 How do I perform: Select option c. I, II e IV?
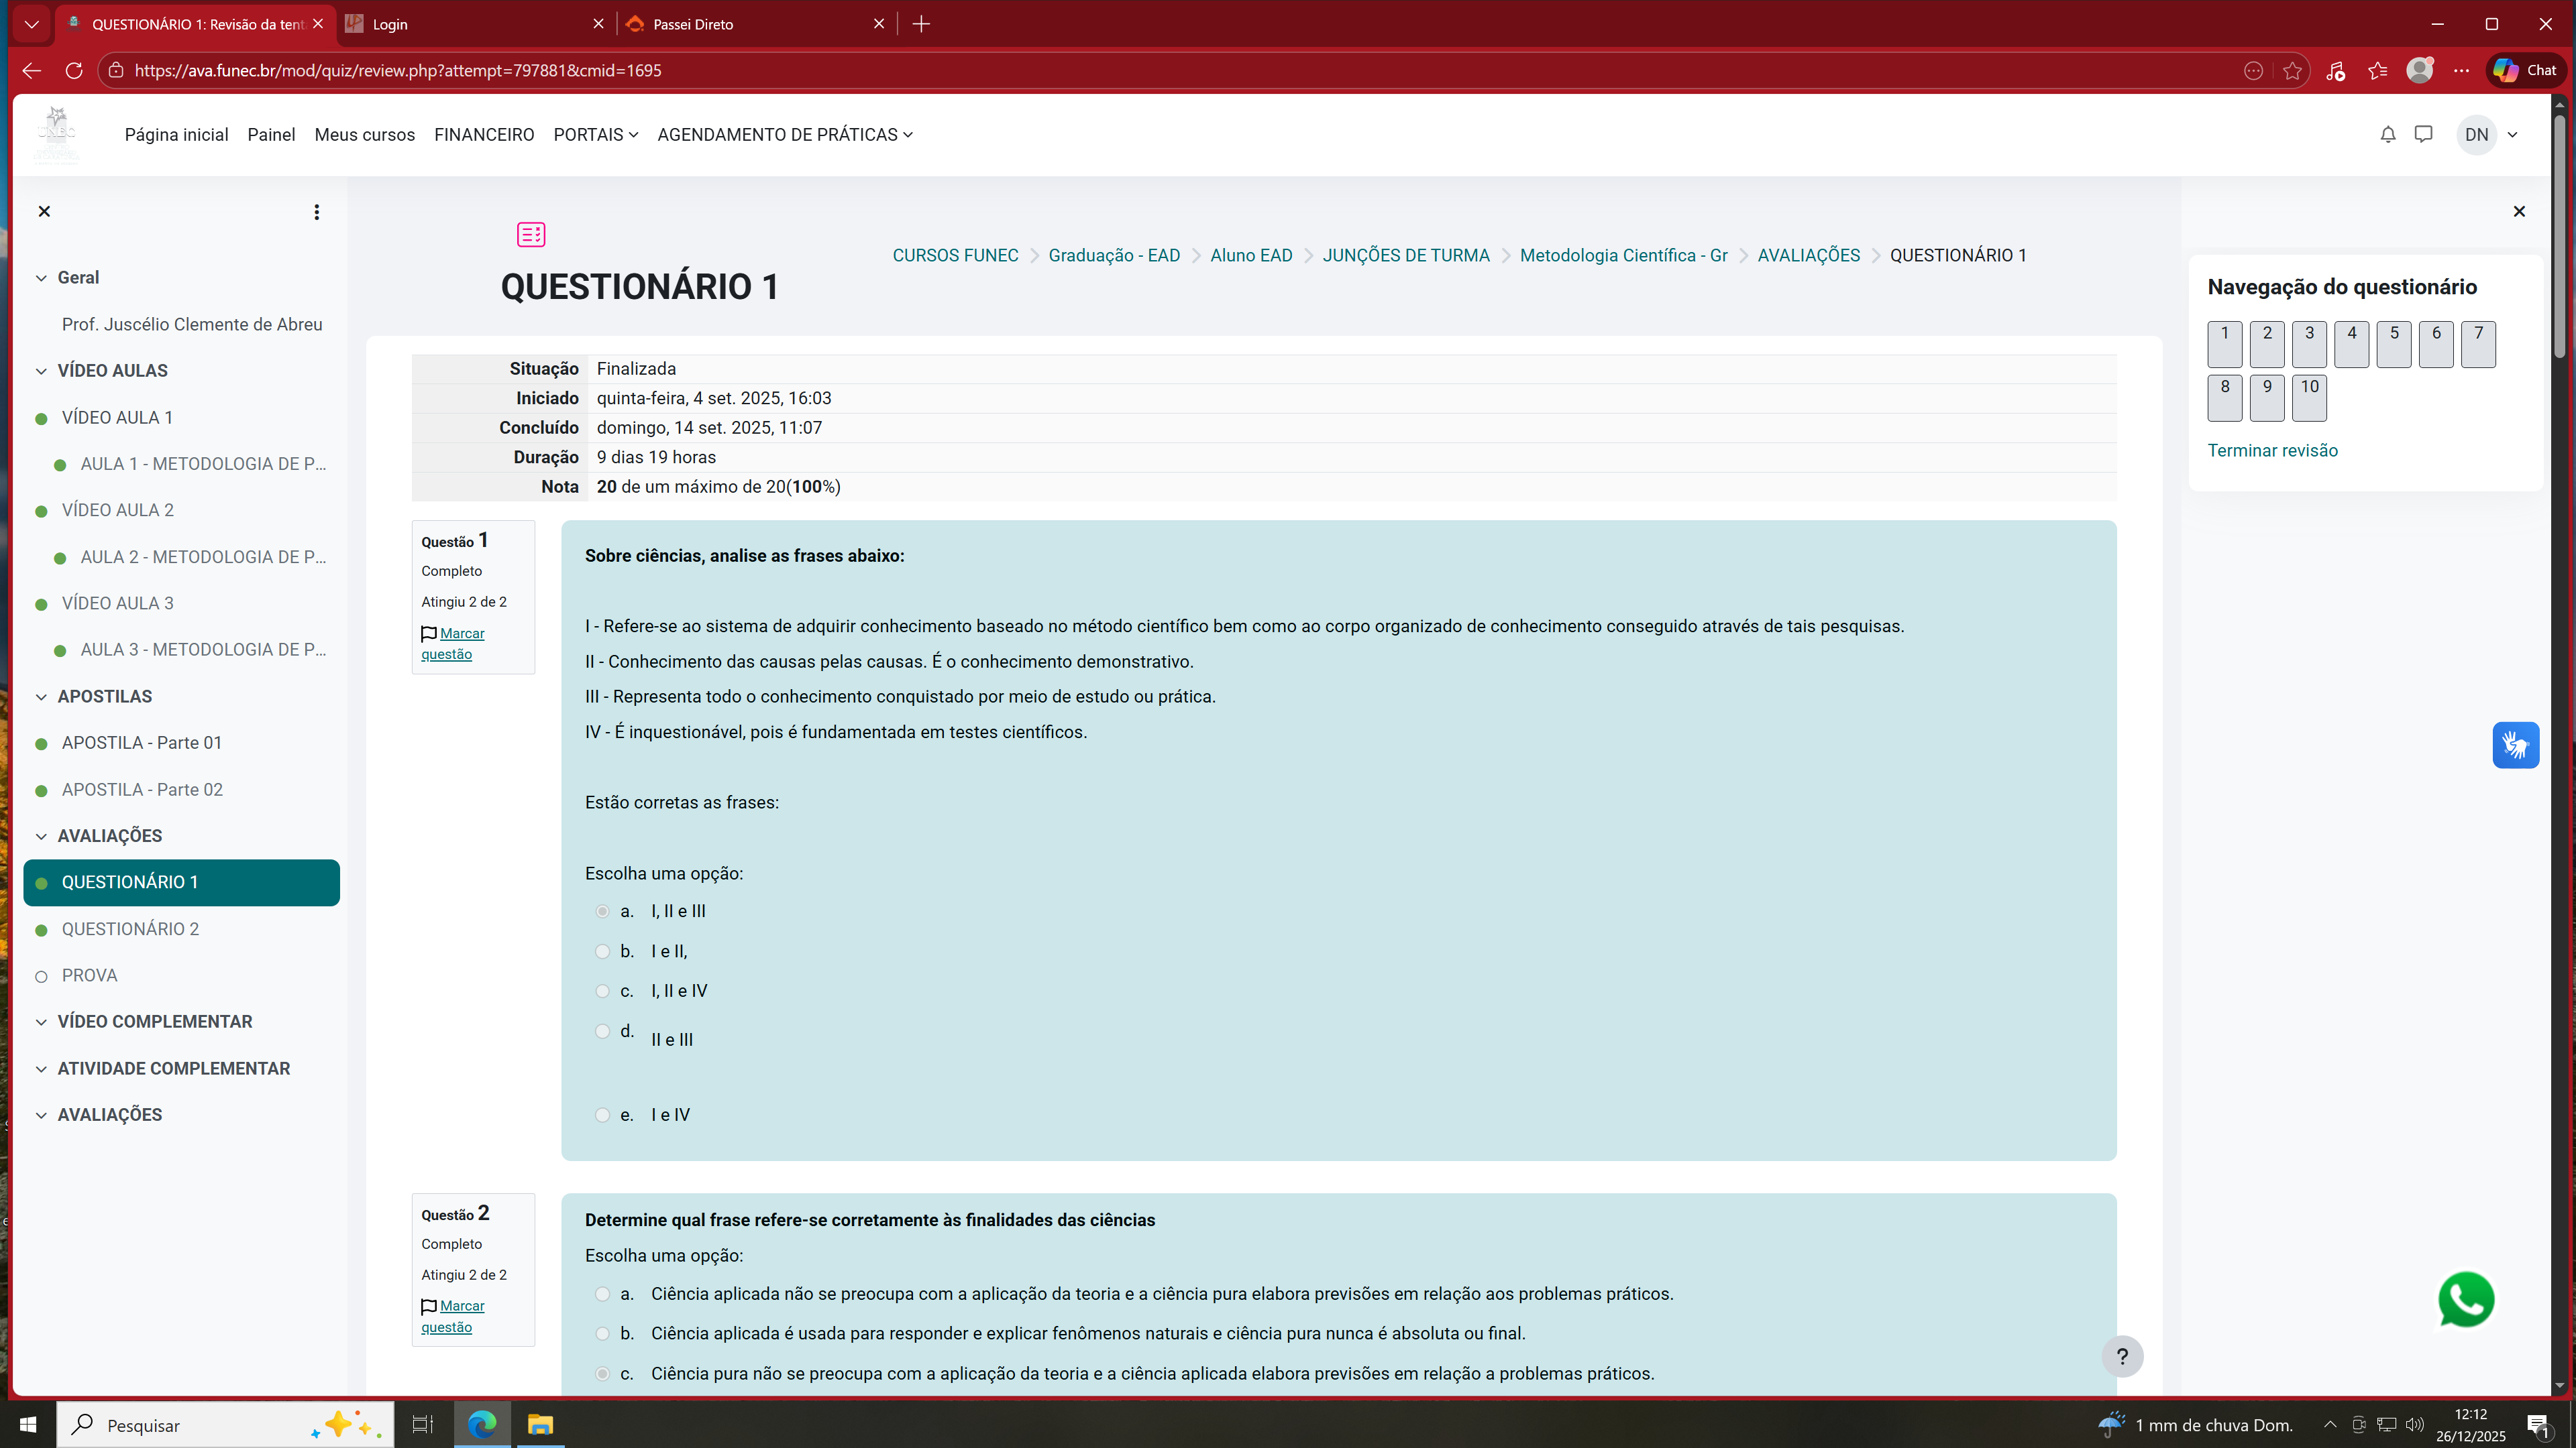point(602,991)
